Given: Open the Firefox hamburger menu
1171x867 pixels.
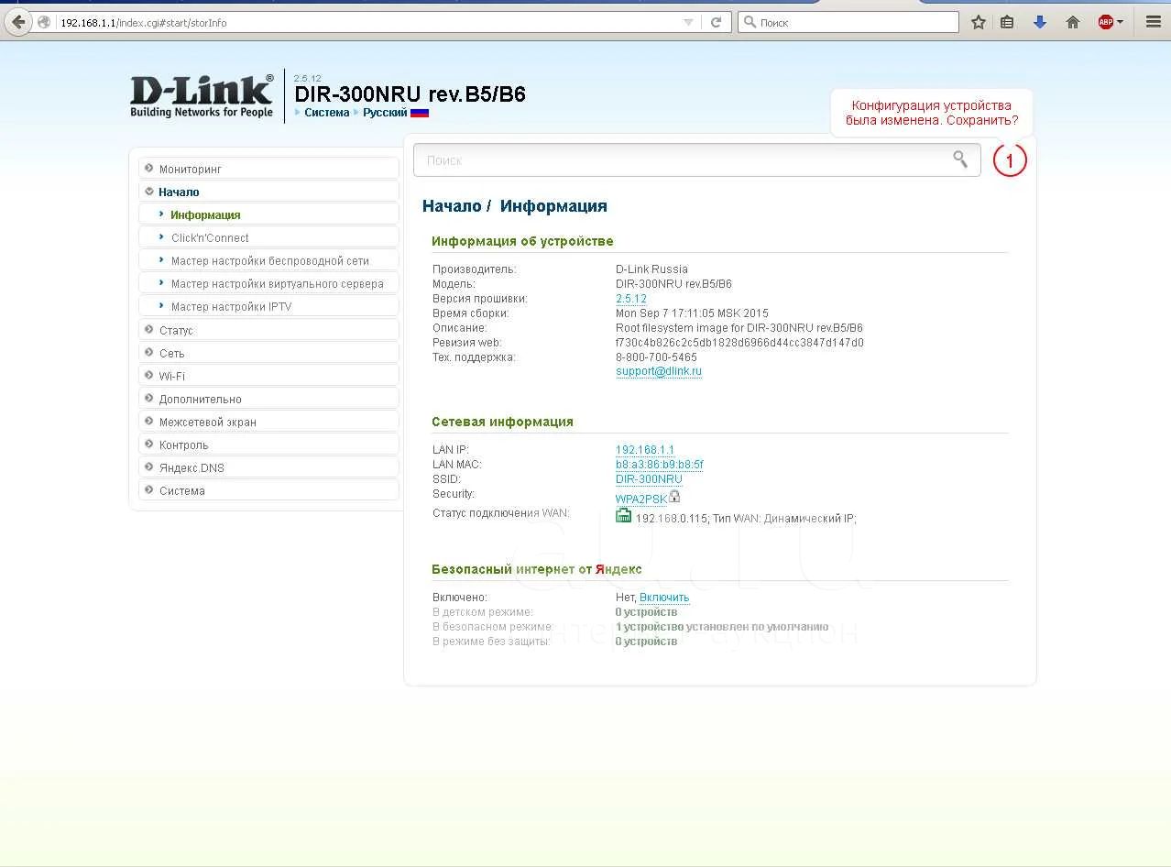Looking at the screenshot, I should (x=1154, y=22).
